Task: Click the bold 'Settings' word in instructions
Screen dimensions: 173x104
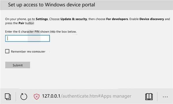Action: [x=42, y=19]
